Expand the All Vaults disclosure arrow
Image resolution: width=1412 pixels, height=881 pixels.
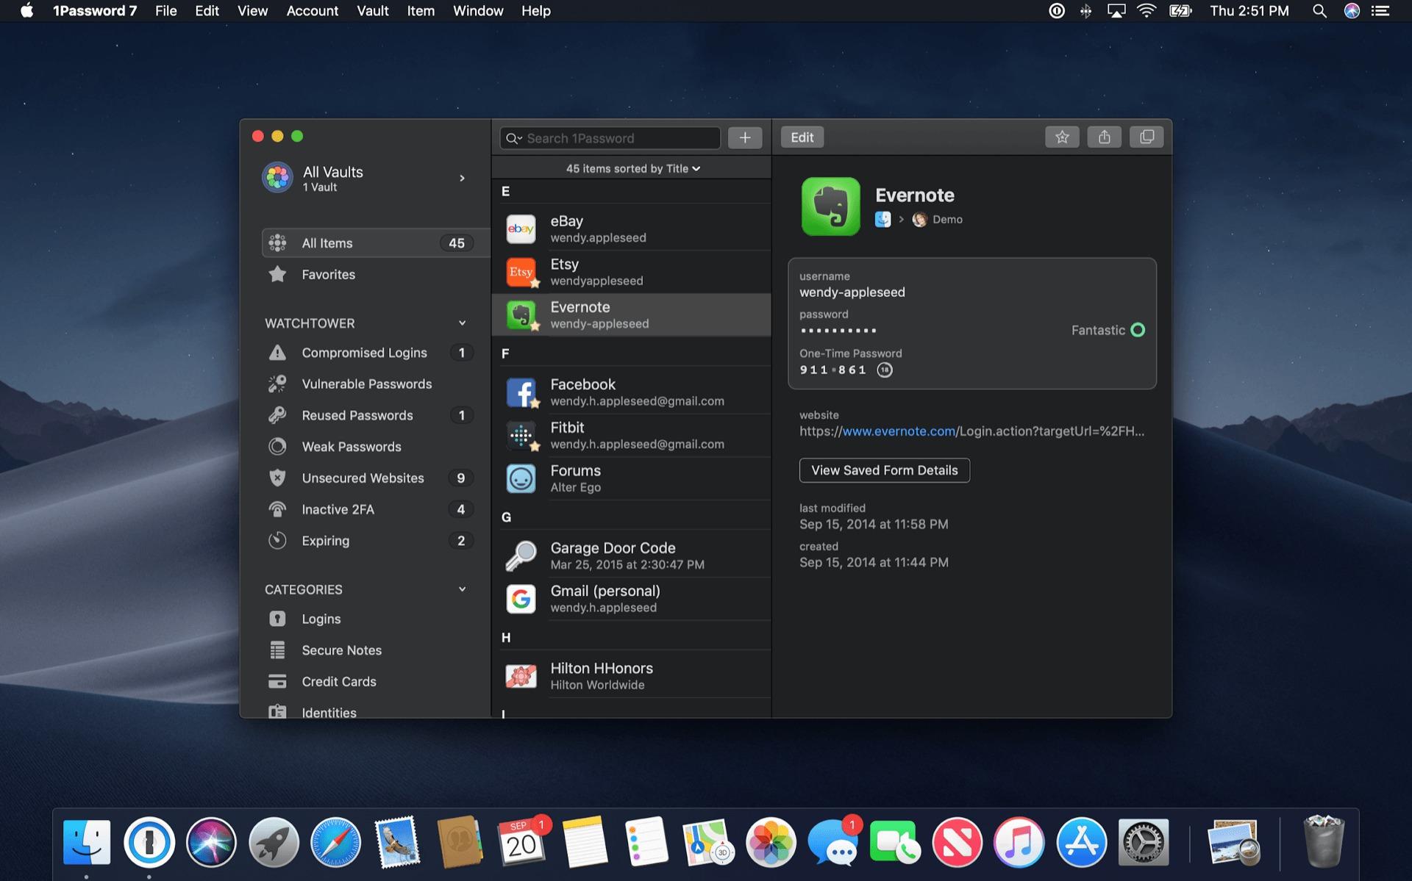click(461, 179)
